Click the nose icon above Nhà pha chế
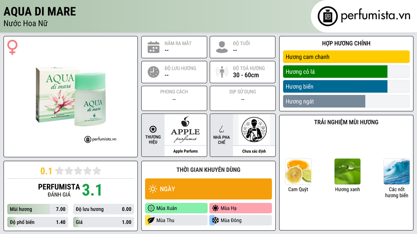Image resolution: width=417 pixels, height=234 pixels. tap(221, 129)
